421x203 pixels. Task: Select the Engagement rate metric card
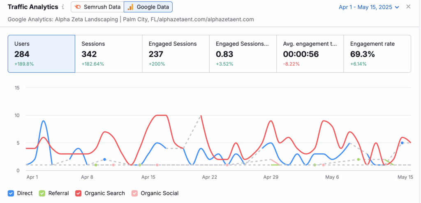[x=377, y=54]
